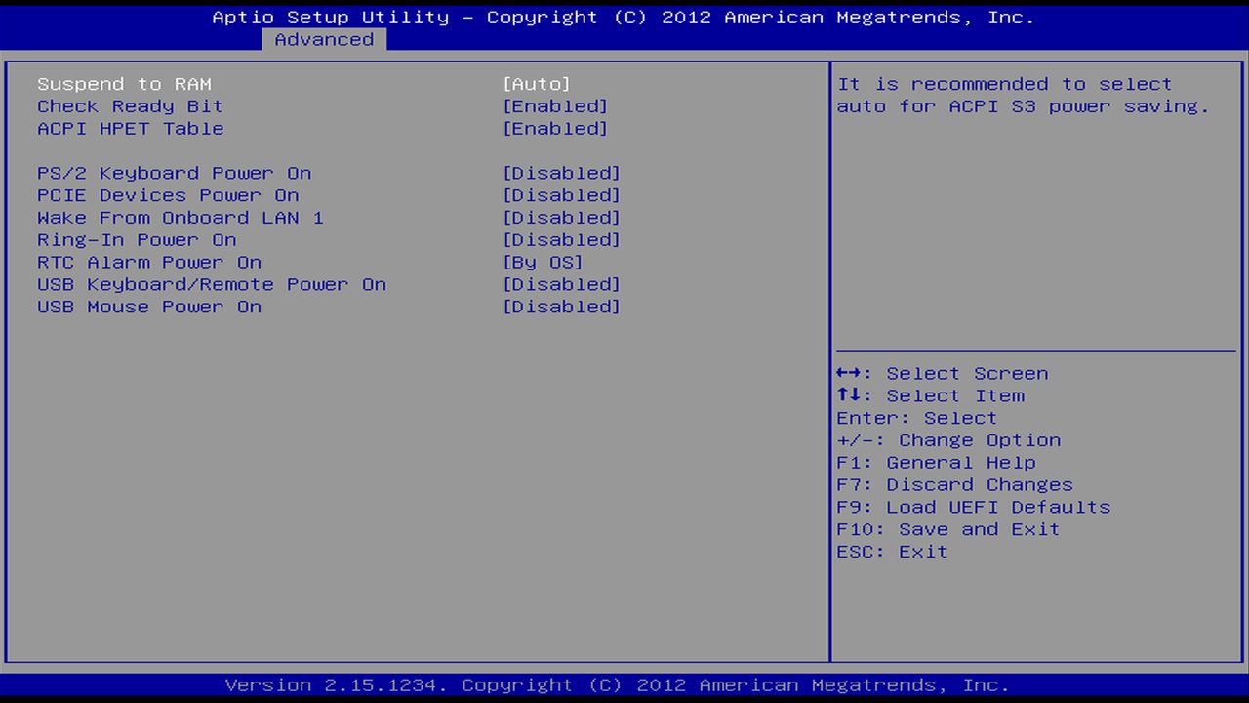1249x703 pixels.
Task: Click the Aptio Setup Utility title text
Action: point(624,18)
